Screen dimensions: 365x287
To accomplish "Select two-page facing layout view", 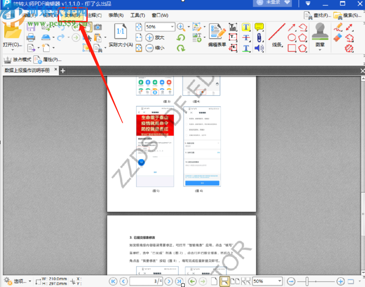I will [x=235, y=281].
